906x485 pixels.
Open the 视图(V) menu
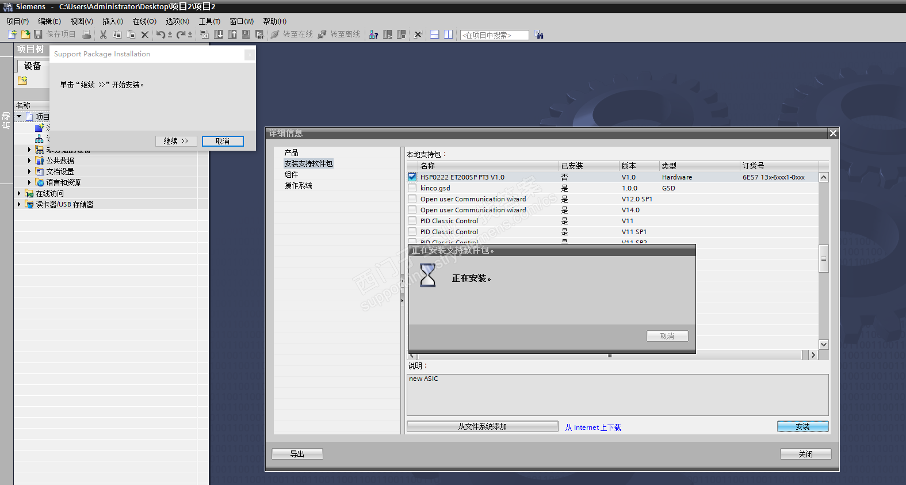[x=82, y=21]
